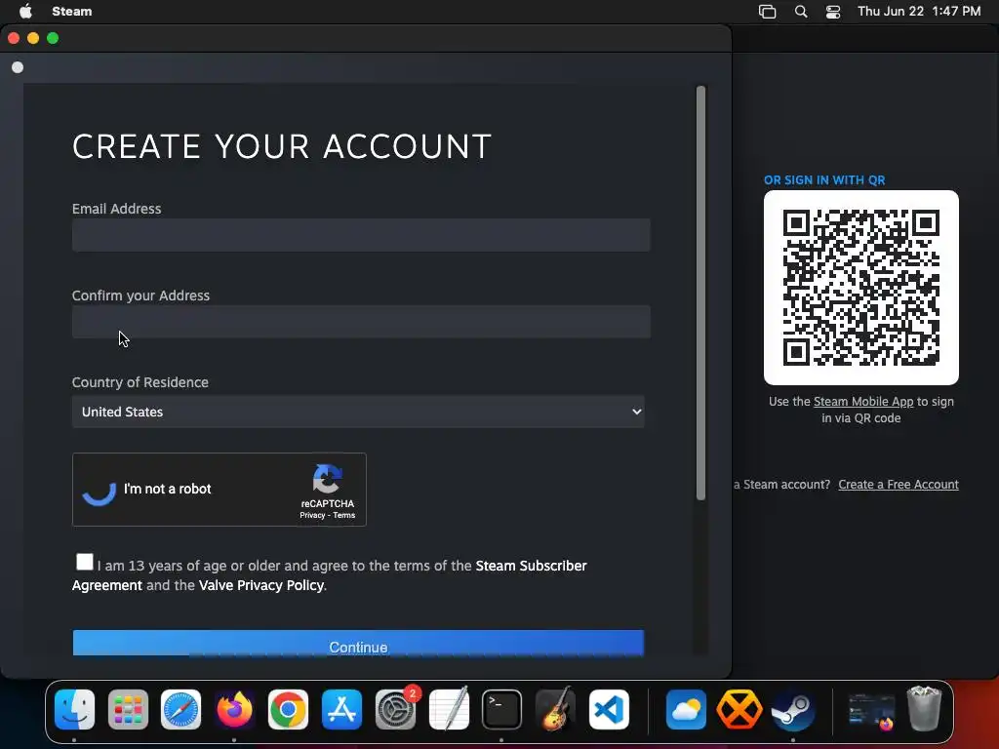Launch Google Chrome from the dock
This screenshot has height=749, width=999.
click(288, 710)
